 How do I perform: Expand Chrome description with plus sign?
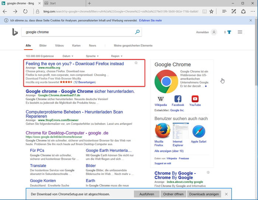pos(206,86)
